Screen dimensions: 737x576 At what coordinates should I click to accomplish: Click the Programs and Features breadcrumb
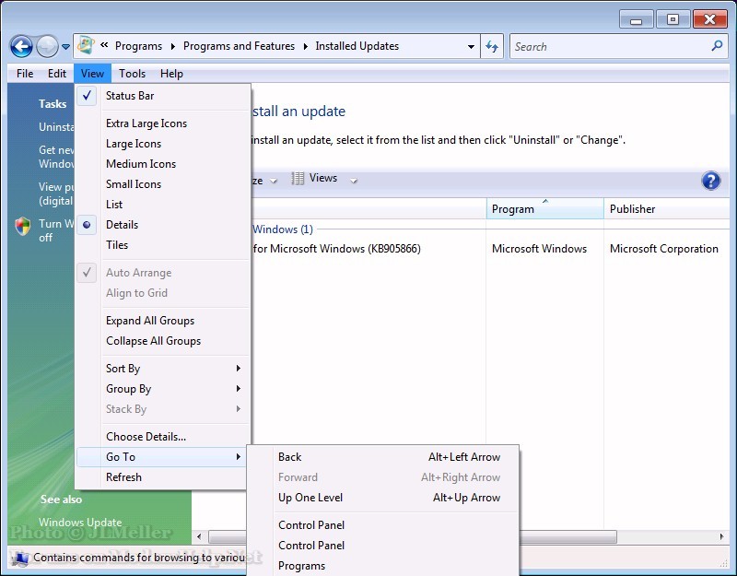click(x=239, y=46)
